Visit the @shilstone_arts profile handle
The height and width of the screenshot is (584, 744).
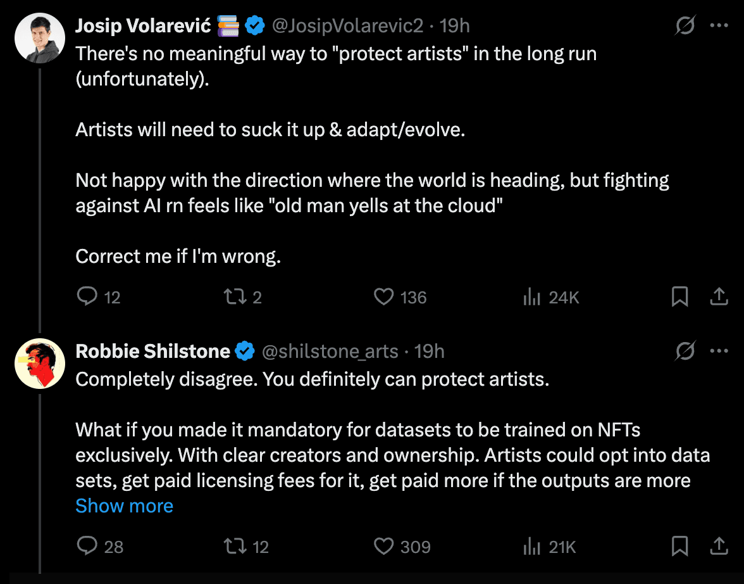coord(330,351)
